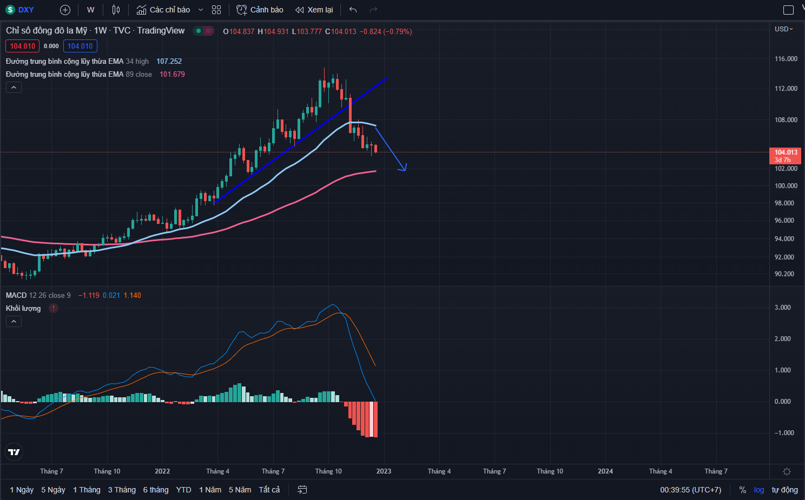
Task: Collapse the main chart indicator legend
Action: tap(14, 88)
